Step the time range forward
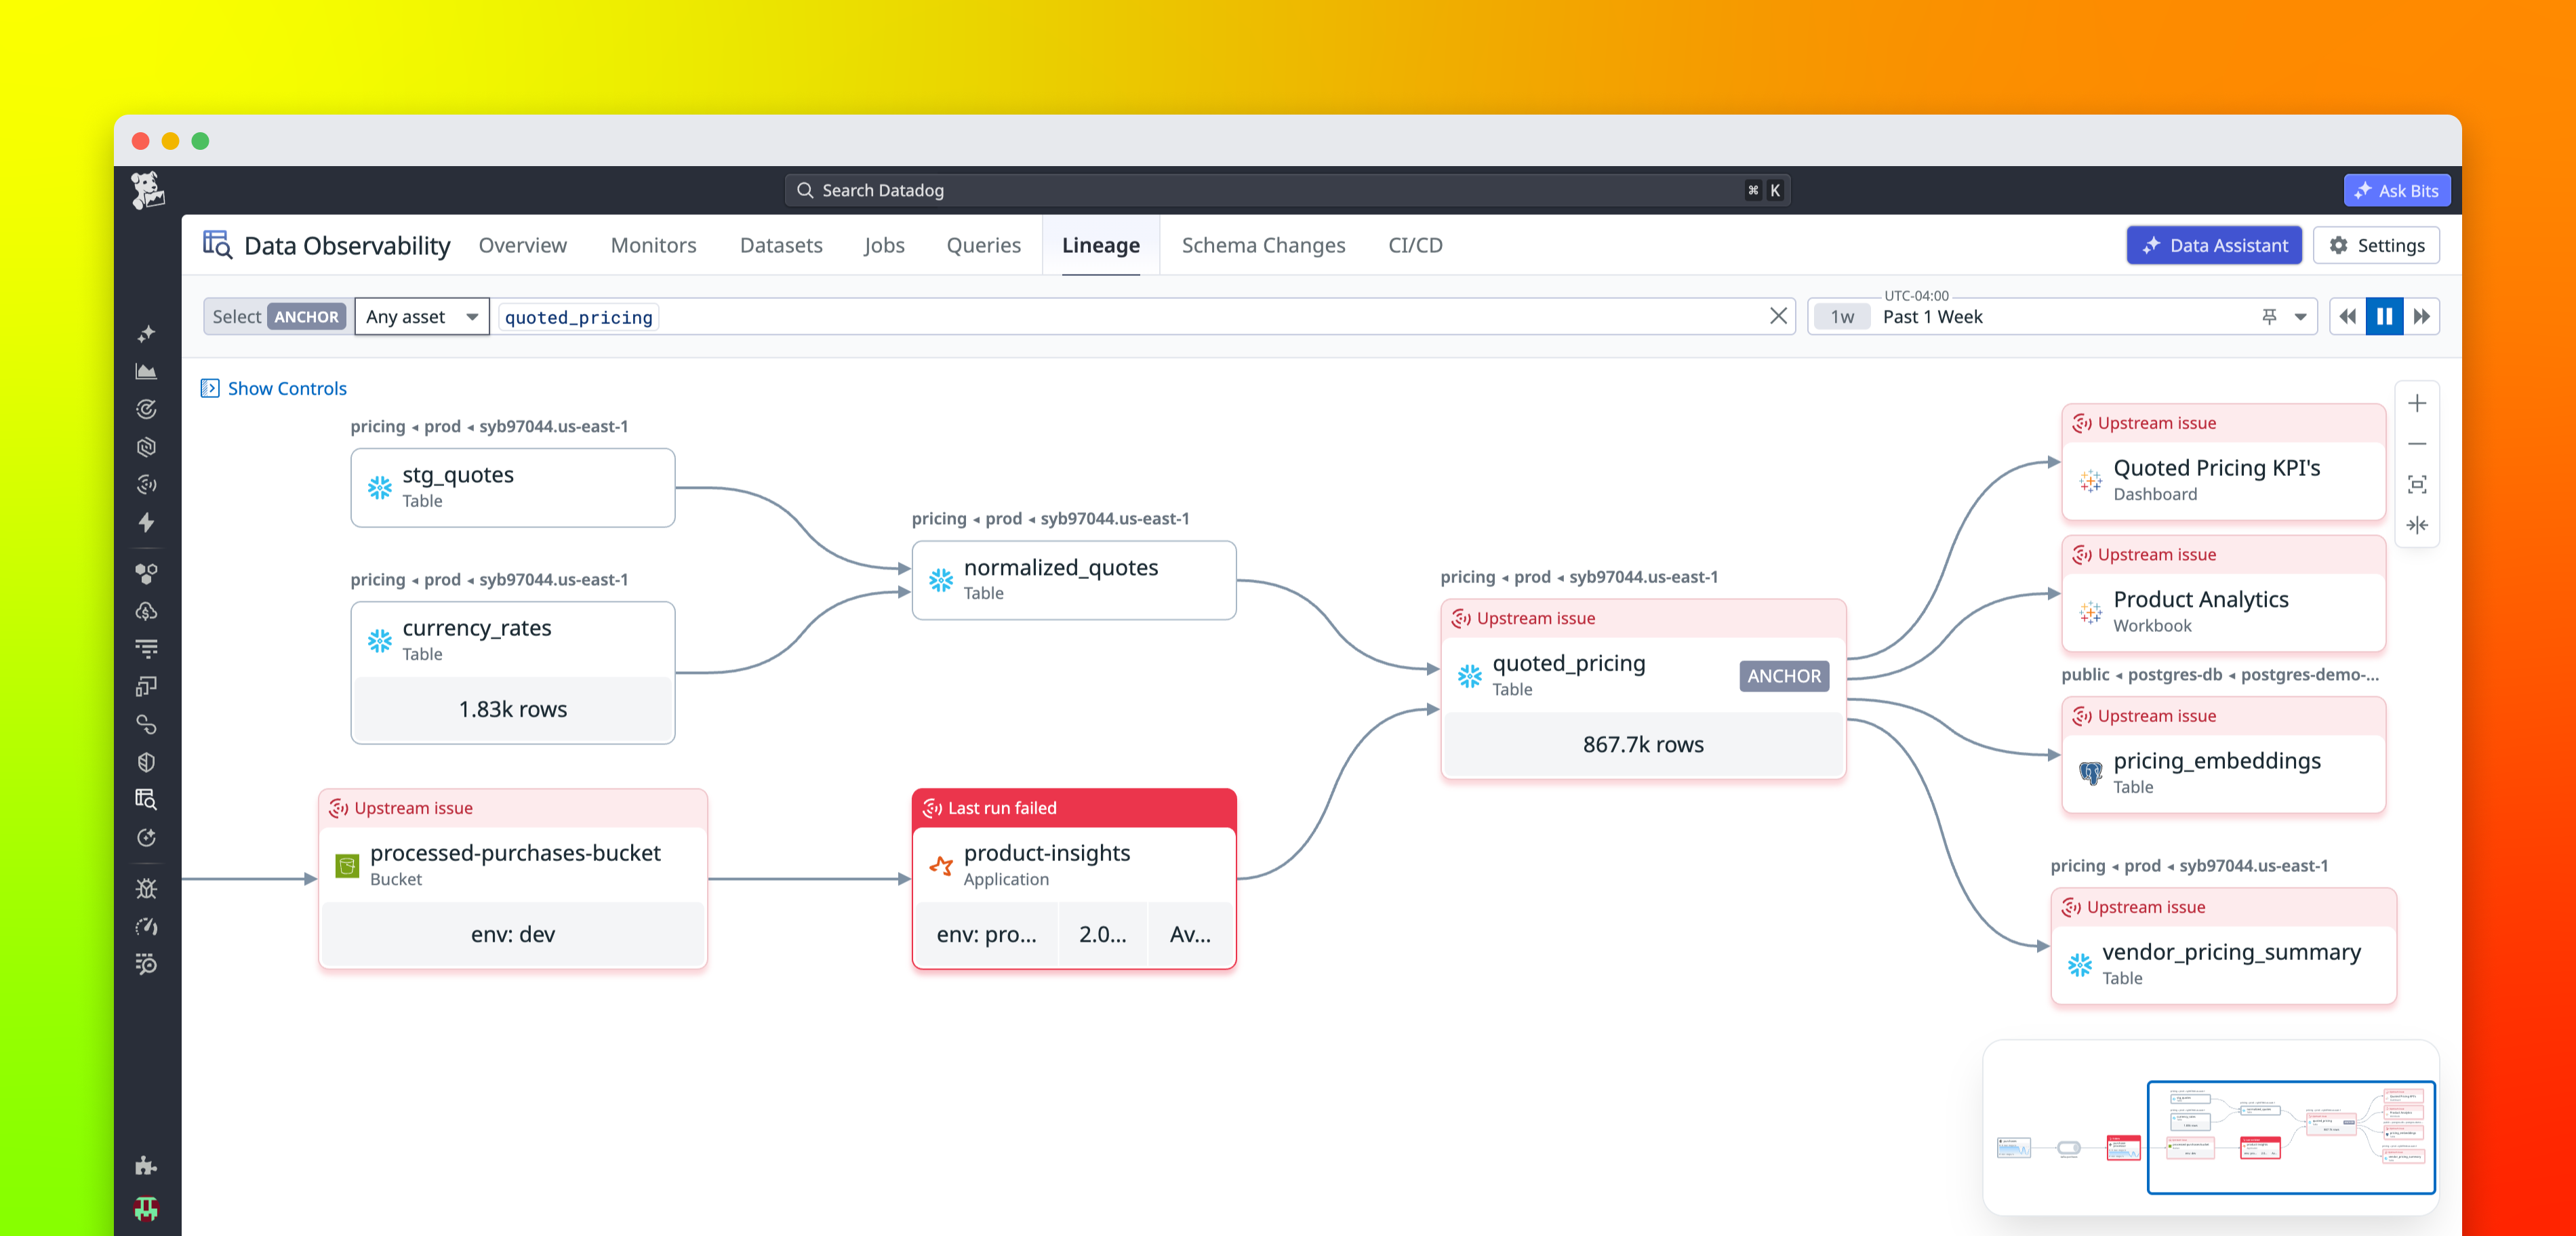 point(2421,317)
